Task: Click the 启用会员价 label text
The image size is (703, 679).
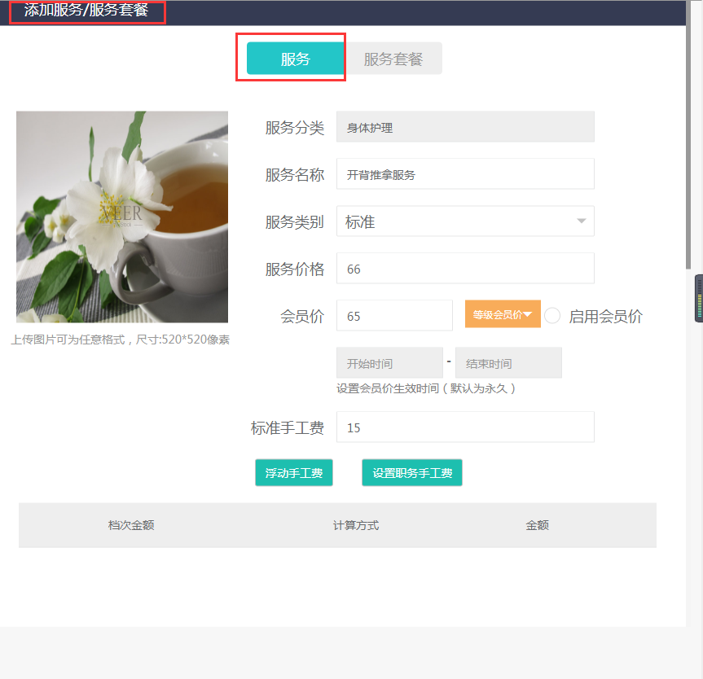Action: click(606, 317)
